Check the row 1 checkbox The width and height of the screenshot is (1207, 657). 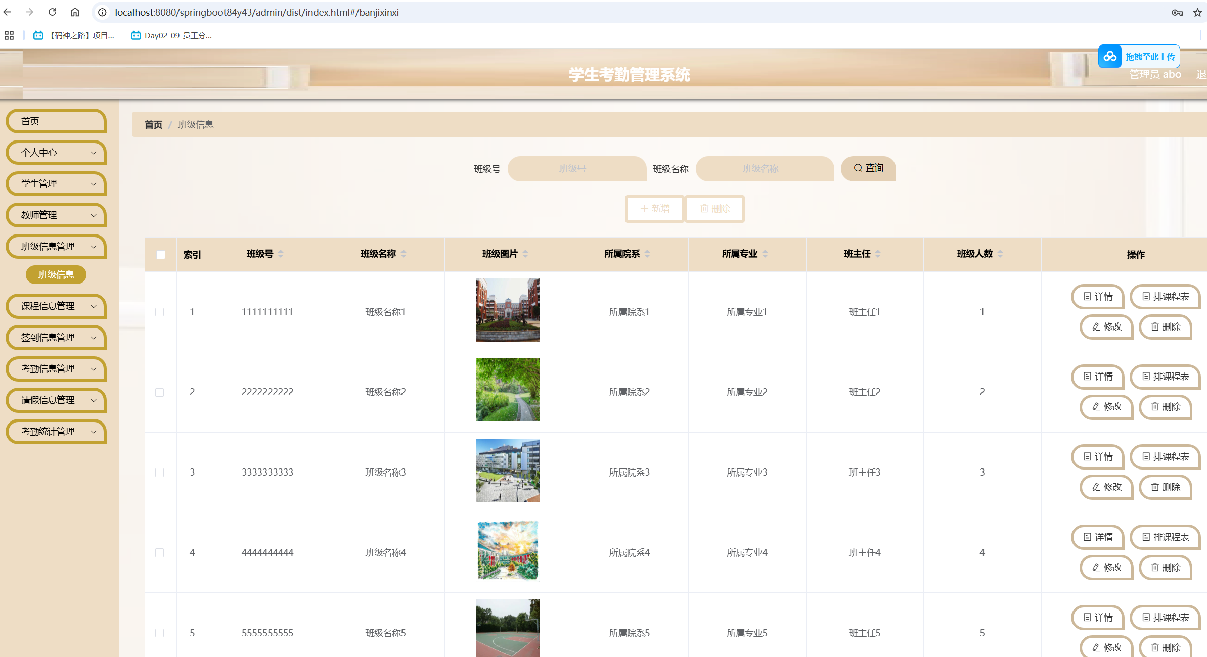pos(159,312)
